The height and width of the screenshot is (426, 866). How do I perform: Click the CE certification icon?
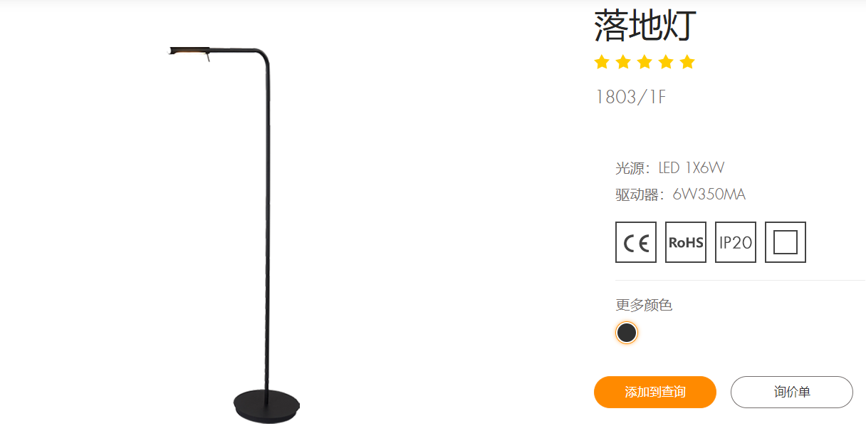[x=636, y=242]
